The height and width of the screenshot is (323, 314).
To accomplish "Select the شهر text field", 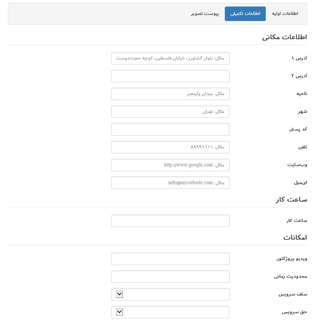I will 170,112.
